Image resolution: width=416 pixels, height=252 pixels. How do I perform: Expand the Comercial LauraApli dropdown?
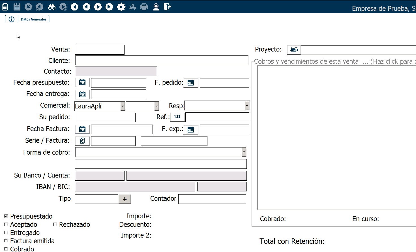point(123,106)
